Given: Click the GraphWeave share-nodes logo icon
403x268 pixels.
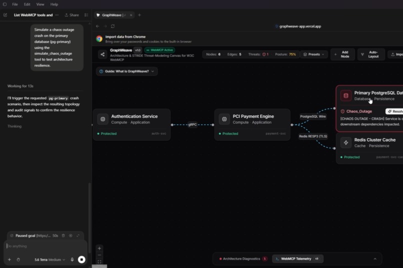Looking at the screenshot, I should (x=102, y=54).
